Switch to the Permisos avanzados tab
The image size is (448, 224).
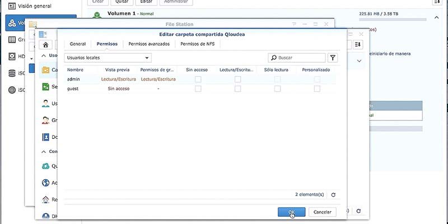point(149,44)
